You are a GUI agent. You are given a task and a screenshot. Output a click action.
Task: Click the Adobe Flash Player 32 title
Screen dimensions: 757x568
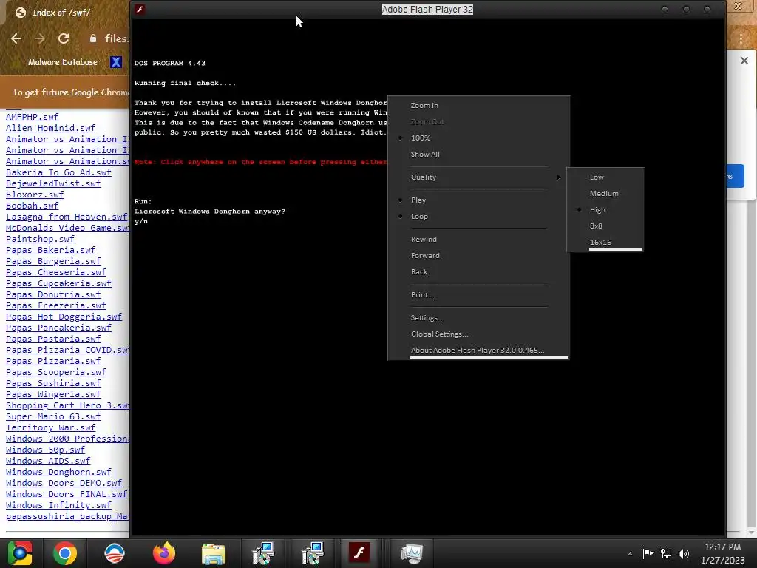pyautogui.click(x=427, y=9)
